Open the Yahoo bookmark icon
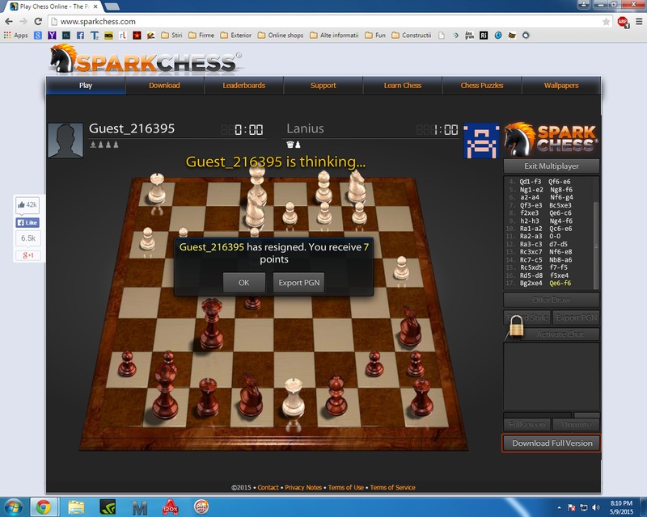The height and width of the screenshot is (517, 647). [x=52, y=36]
